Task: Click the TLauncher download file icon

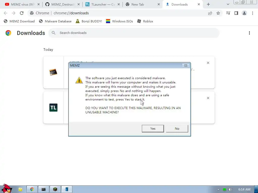Action: click(53, 108)
